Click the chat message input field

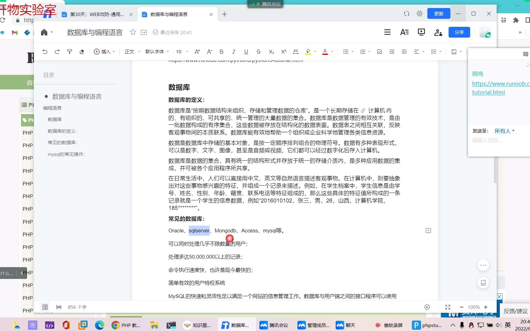point(499,141)
